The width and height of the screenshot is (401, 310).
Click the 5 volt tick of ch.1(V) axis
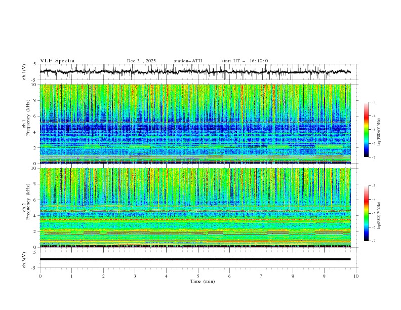point(35,64)
